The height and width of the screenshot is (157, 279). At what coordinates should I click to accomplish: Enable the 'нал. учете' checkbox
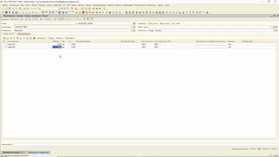171,24
